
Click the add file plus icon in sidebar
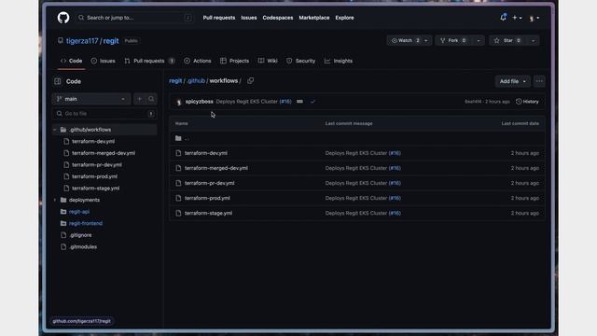coord(139,99)
